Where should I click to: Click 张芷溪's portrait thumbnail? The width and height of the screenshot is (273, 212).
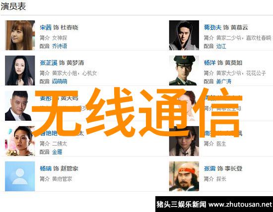[20, 70]
